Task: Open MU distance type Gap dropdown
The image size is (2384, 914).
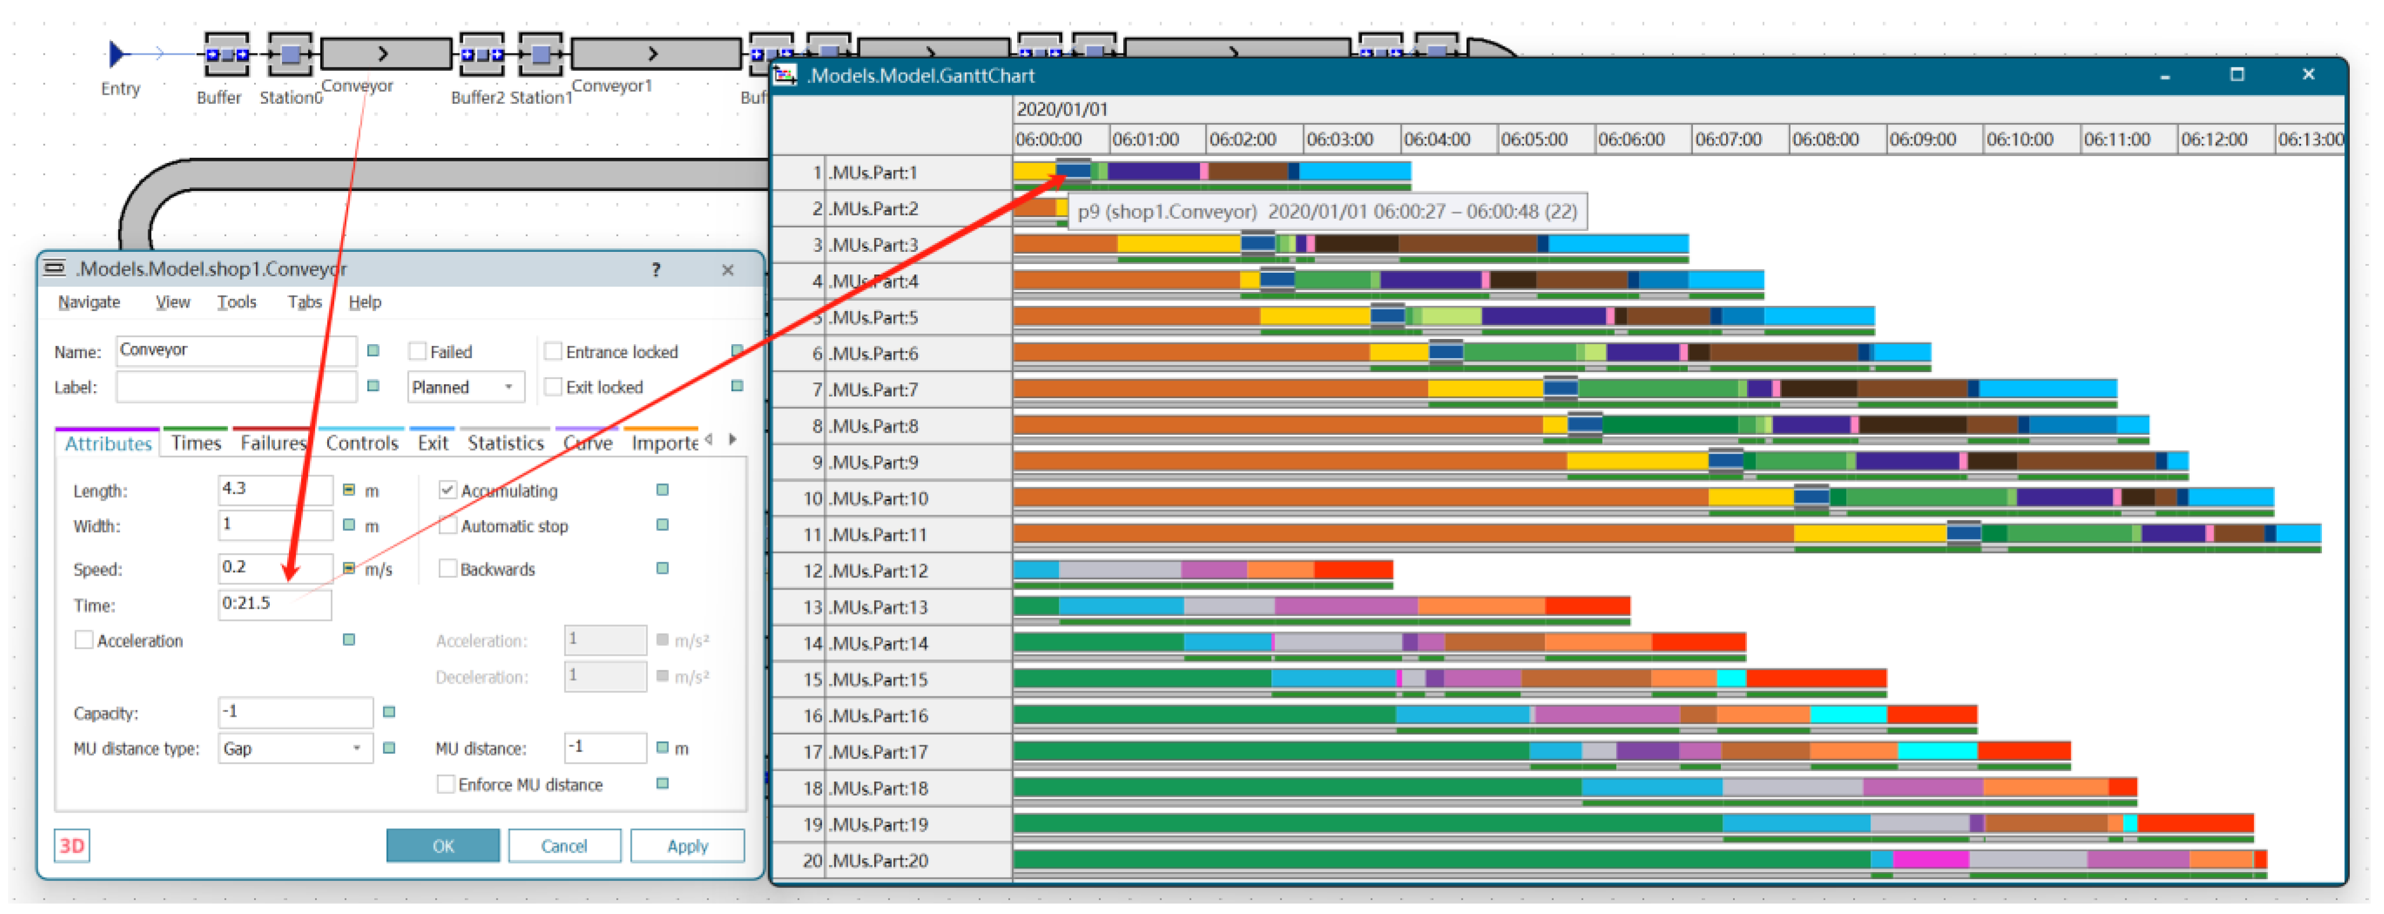Action: [x=294, y=748]
